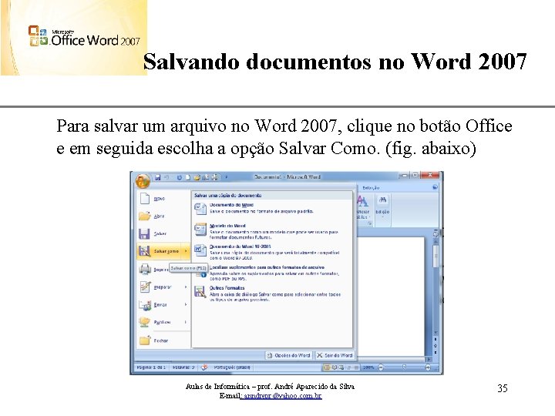Click Português (Brasil) language in status bar

pos(232,367)
